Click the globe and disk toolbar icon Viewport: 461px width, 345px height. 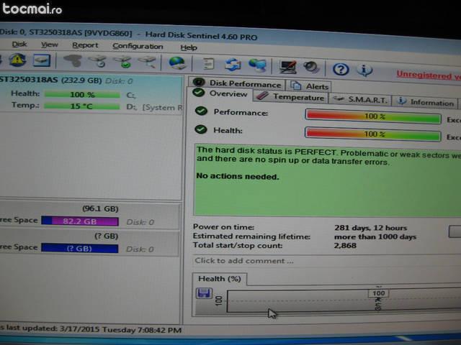coord(177,63)
